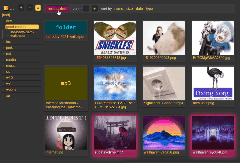Collapse the good content folder
Viewport: 240px width, 163px height.
pyautogui.click(x=4, y=27)
